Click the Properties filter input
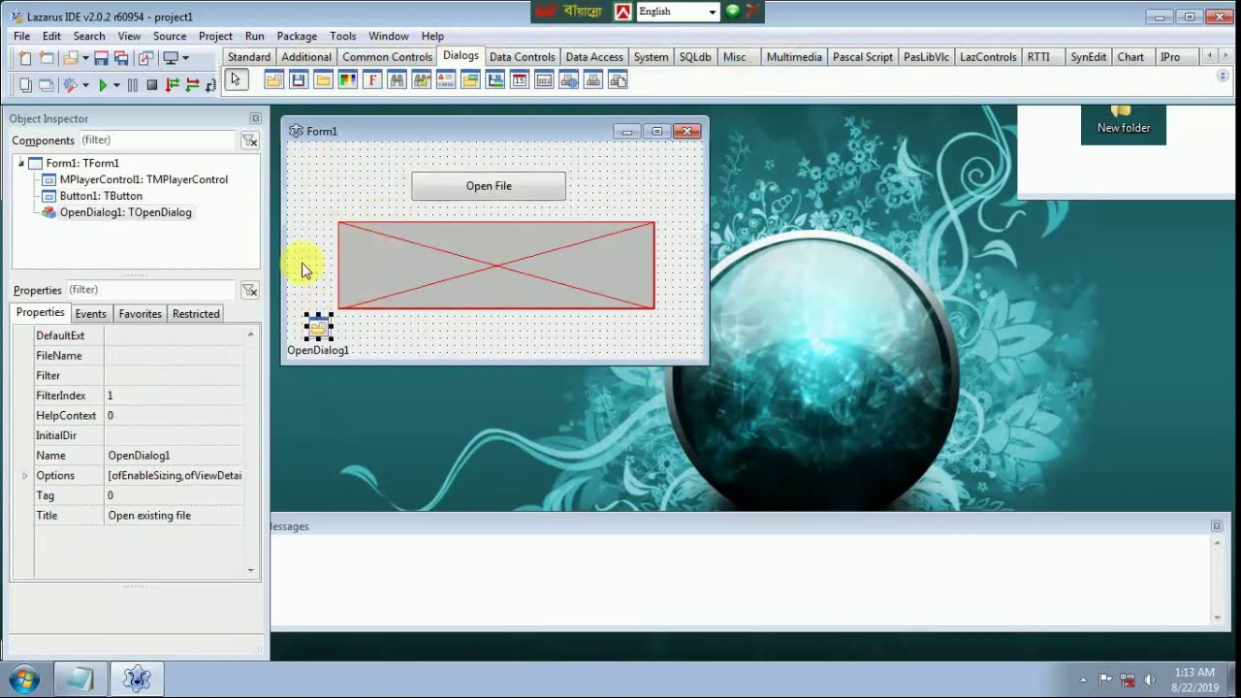This screenshot has width=1241, height=698. pyautogui.click(x=150, y=290)
